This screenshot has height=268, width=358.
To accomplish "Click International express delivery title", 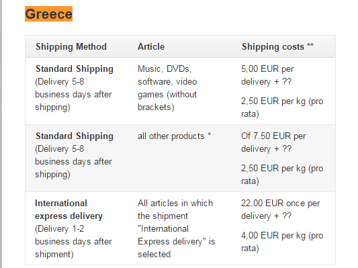I will [x=69, y=210].
